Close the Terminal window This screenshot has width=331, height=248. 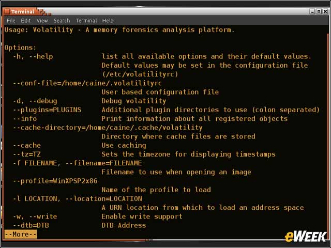(x=325, y=11)
